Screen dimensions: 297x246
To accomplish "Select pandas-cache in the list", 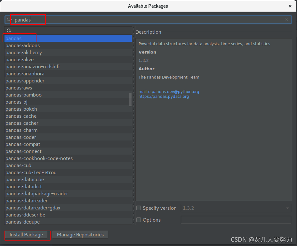I will tap(68, 116).
